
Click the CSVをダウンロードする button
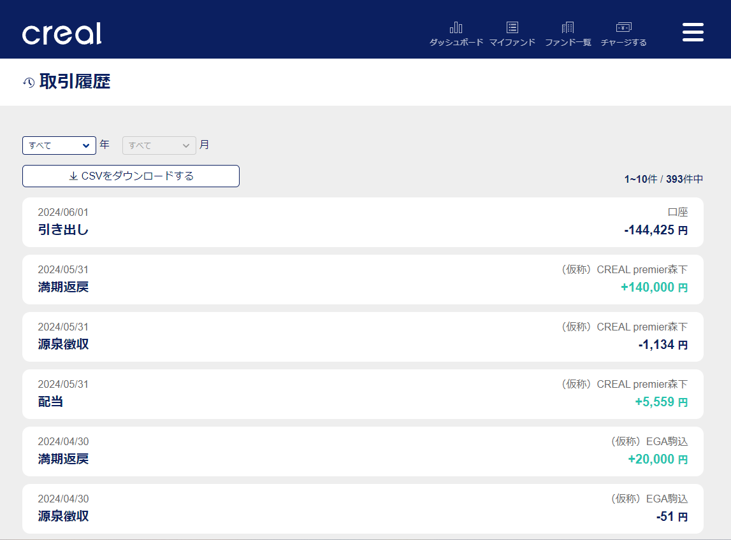(x=131, y=176)
